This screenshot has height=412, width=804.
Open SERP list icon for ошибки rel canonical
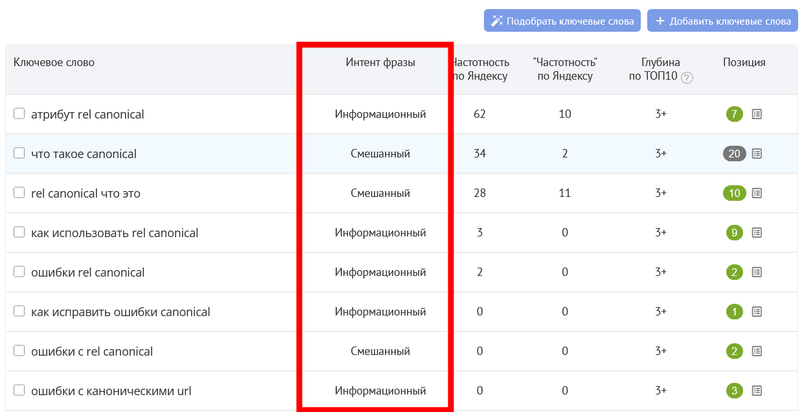coord(757,272)
